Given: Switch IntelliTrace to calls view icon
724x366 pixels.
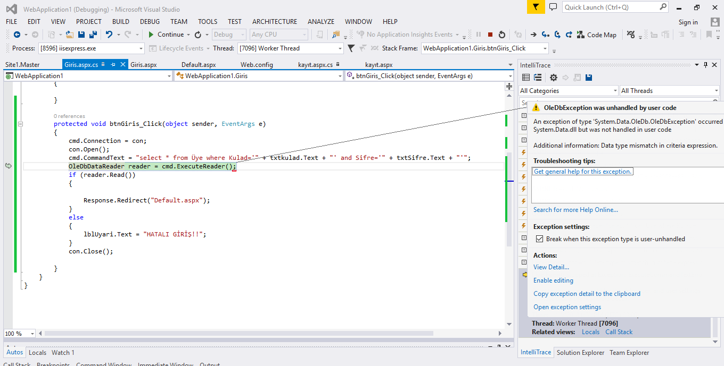Looking at the screenshot, I should coord(538,78).
